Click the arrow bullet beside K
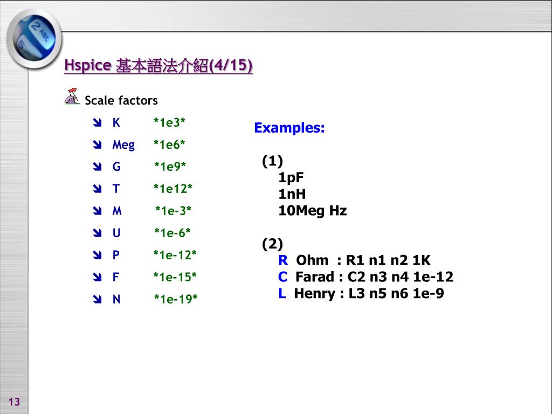This screenshot has height=414, width=552. click(97, 122)
